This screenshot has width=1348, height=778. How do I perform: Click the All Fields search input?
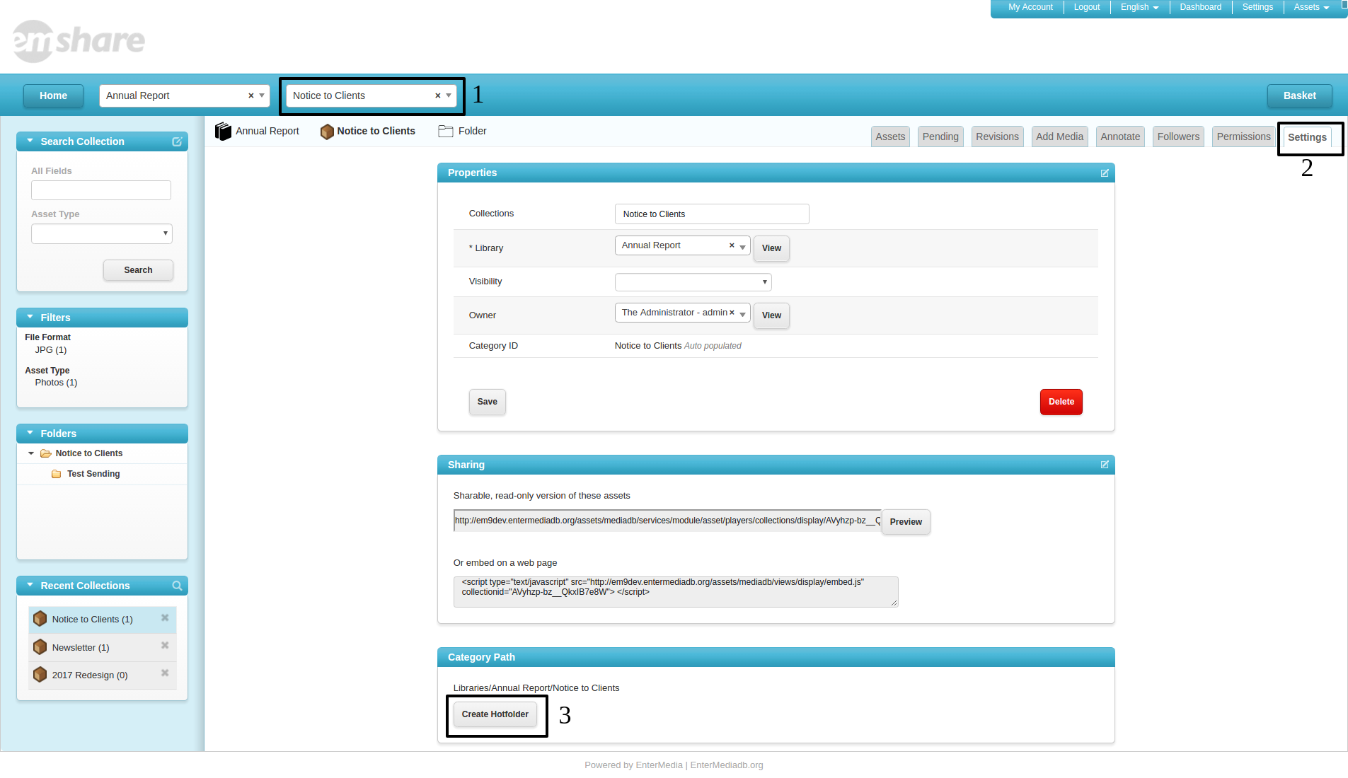101,190
